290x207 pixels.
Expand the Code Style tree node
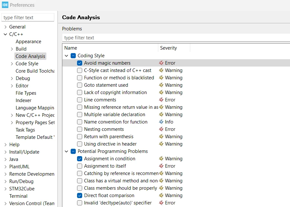tap(12, 64)
